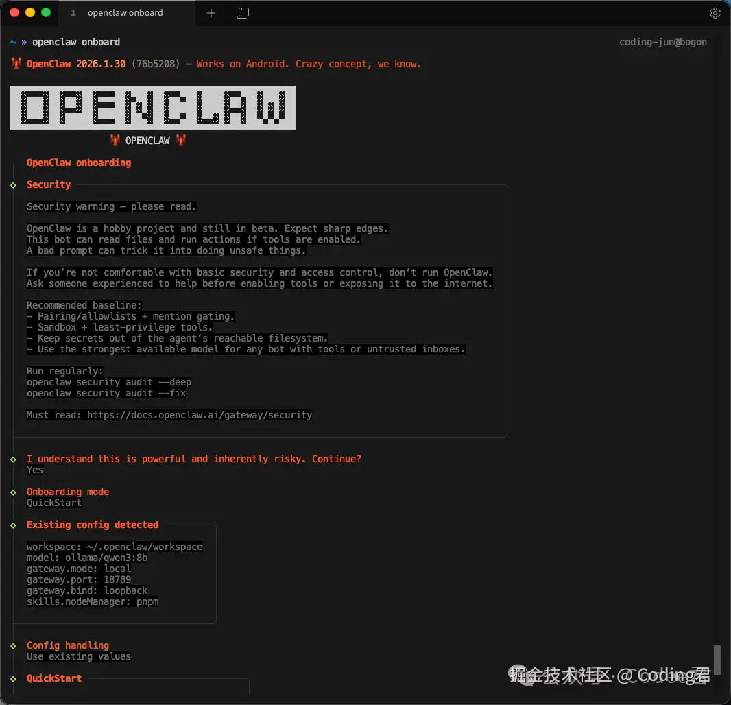Click the red close window button
Viewport: 731px width, 705px height.
[14, 12]
